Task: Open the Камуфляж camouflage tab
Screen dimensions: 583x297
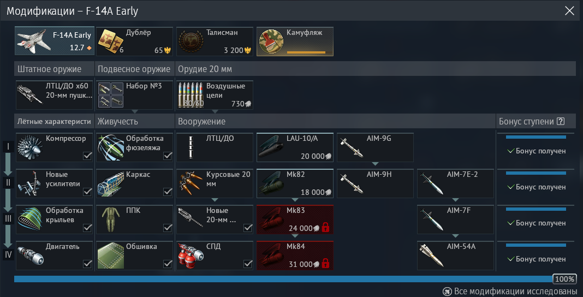Action: 295,41
